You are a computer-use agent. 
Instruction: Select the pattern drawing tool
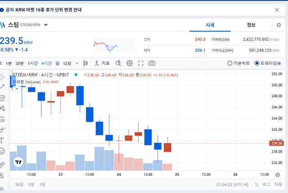[2, 109]
